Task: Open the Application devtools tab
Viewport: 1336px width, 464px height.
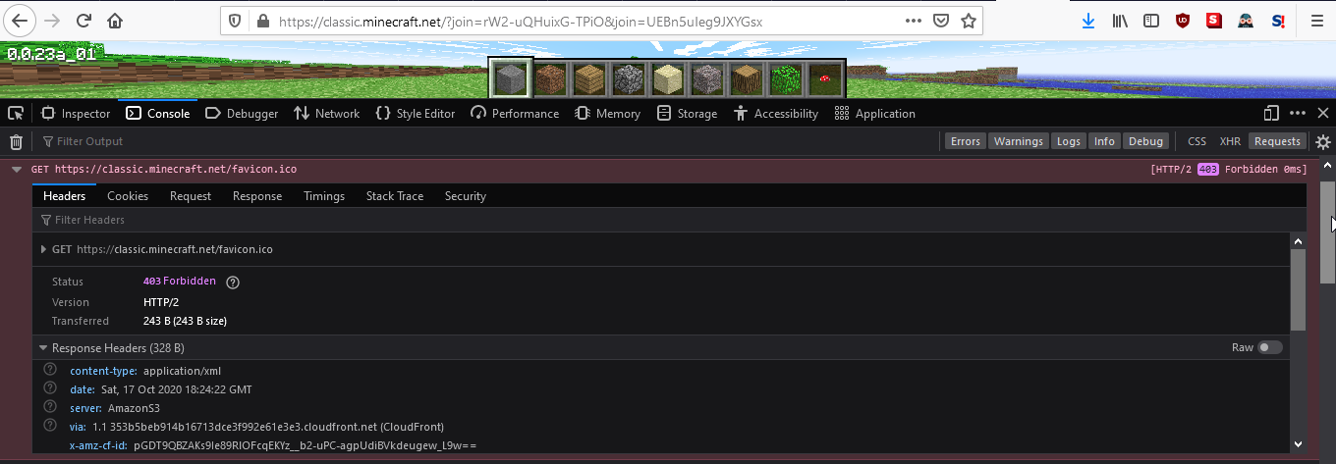Action: 875,114
